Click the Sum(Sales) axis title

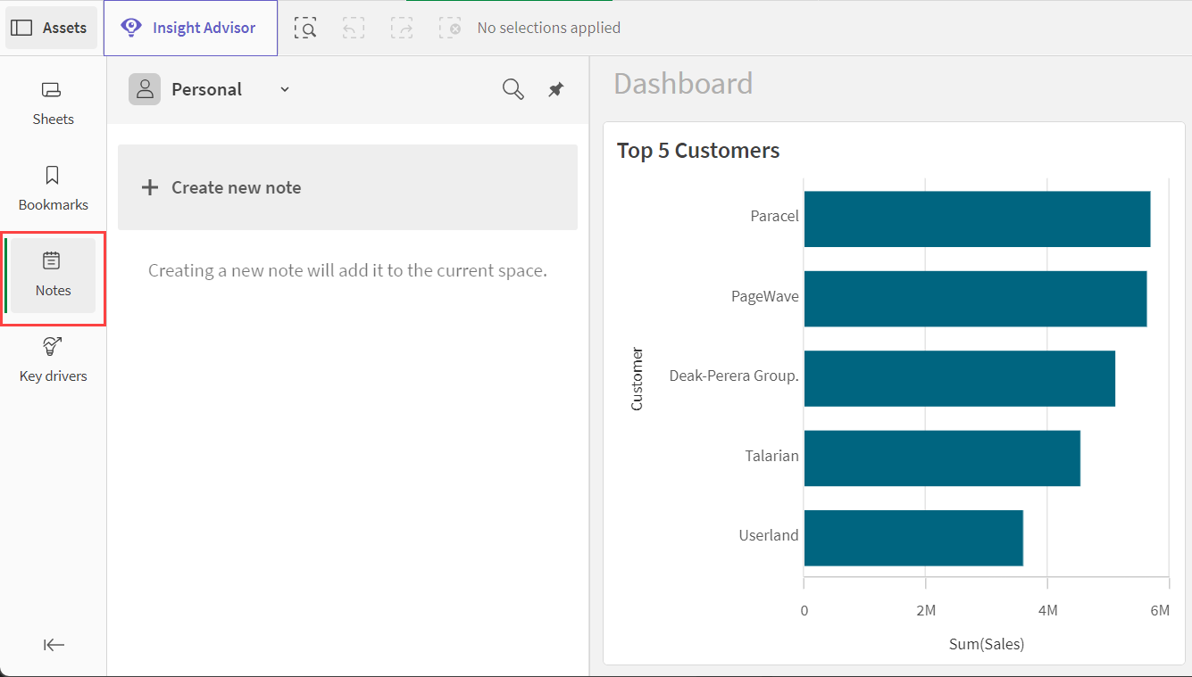pyautogui.click(x=987, y=643)
